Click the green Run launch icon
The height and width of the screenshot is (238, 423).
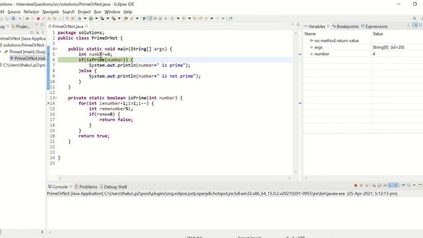point(91,19)
